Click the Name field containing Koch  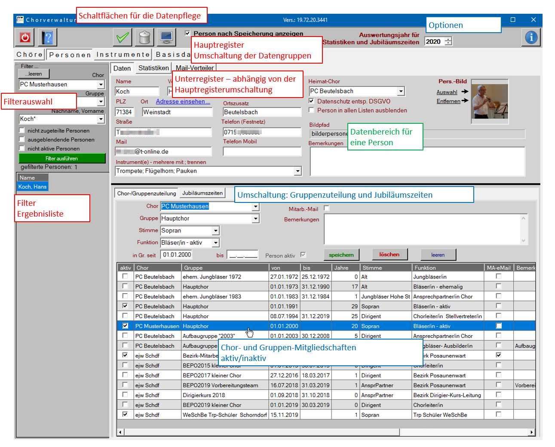click(x=137, y=91)
